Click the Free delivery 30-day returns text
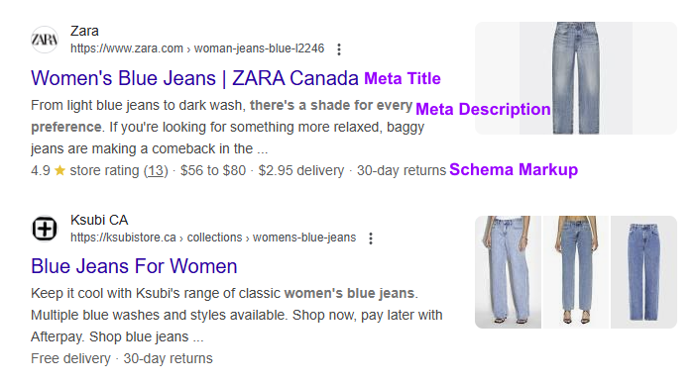The height and width of the screenshot is (382, 696). pyautogui.click(x=122, y=358)
